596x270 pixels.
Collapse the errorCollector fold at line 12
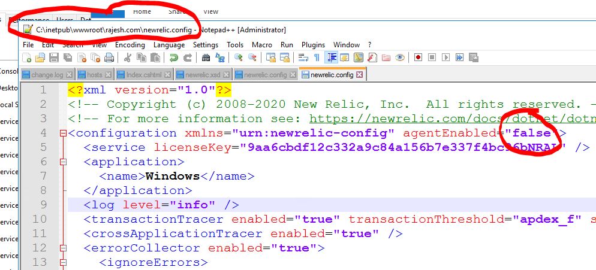(64, 248)
